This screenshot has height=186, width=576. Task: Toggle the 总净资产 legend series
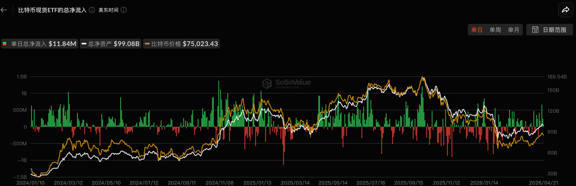click(110, 44)
